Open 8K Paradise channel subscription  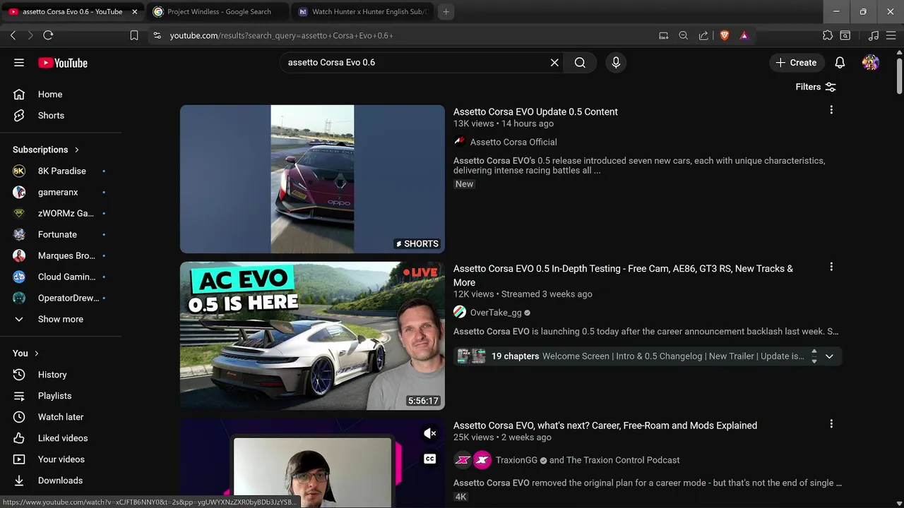pyautogui.click(x=61, y=171)
